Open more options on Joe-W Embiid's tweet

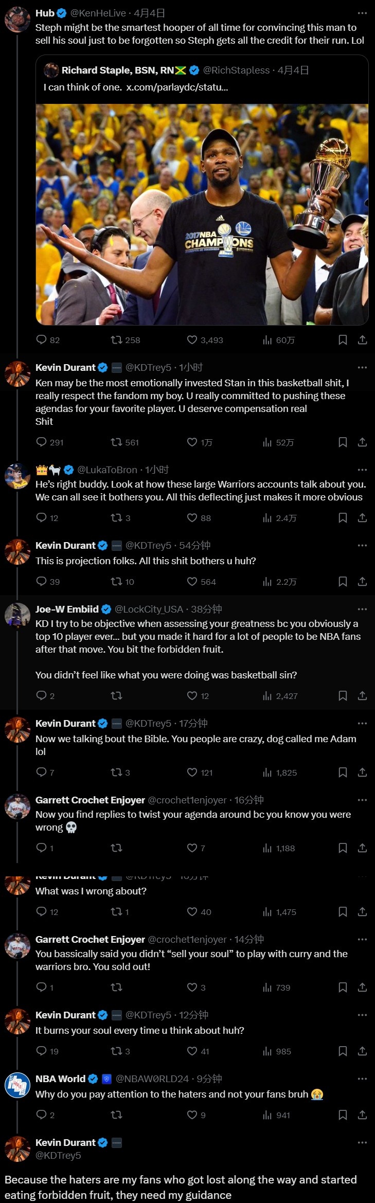[362, 609]
